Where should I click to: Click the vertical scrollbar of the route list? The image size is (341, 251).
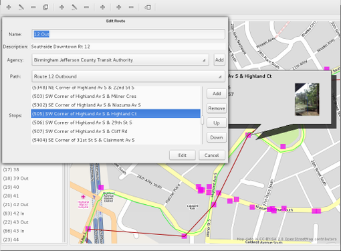(x=66, y=203)
